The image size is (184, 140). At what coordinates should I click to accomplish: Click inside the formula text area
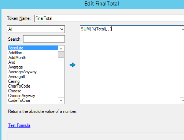[130, 65]
